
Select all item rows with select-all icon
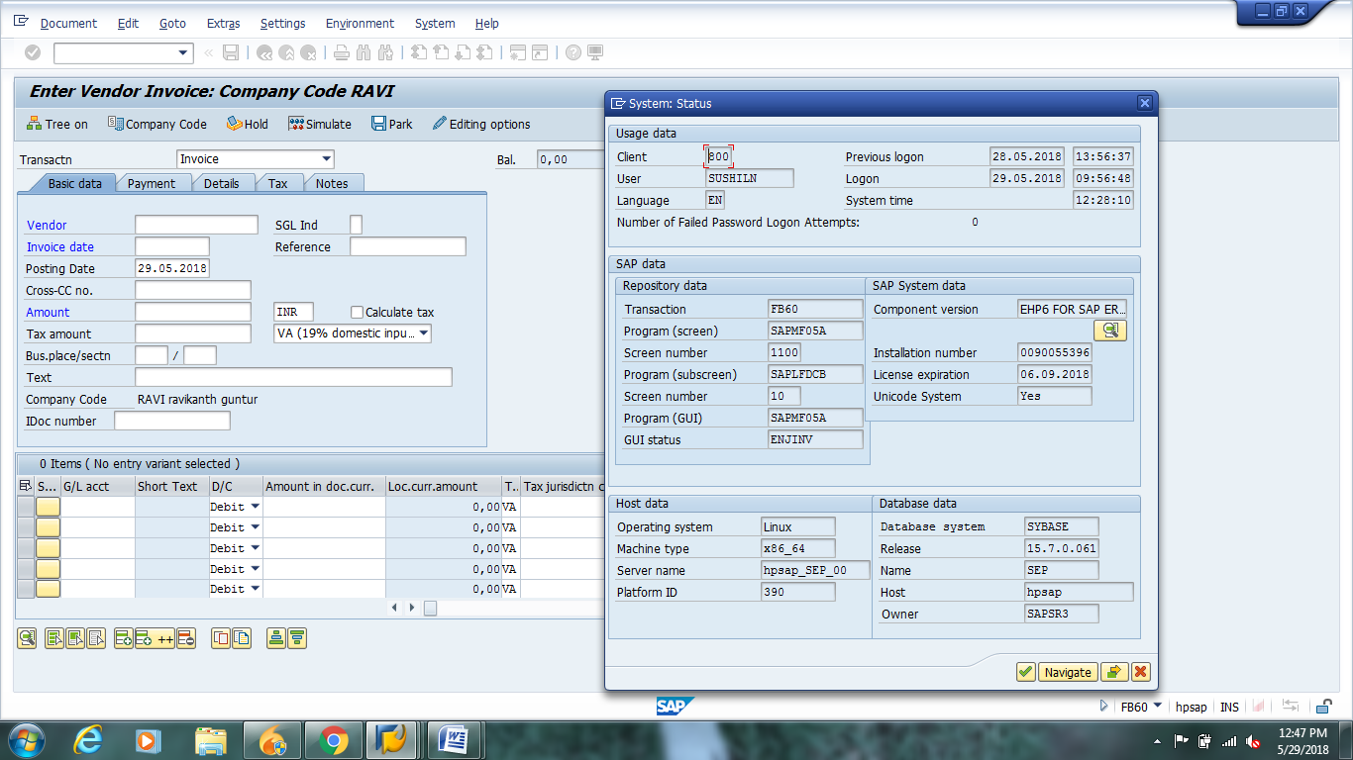click(53, 638)
